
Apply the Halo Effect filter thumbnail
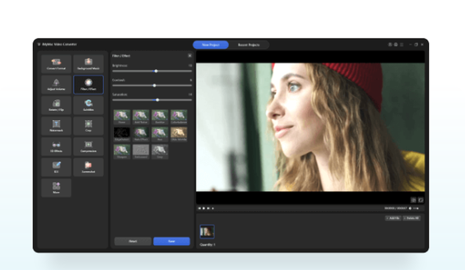(141, 134)
